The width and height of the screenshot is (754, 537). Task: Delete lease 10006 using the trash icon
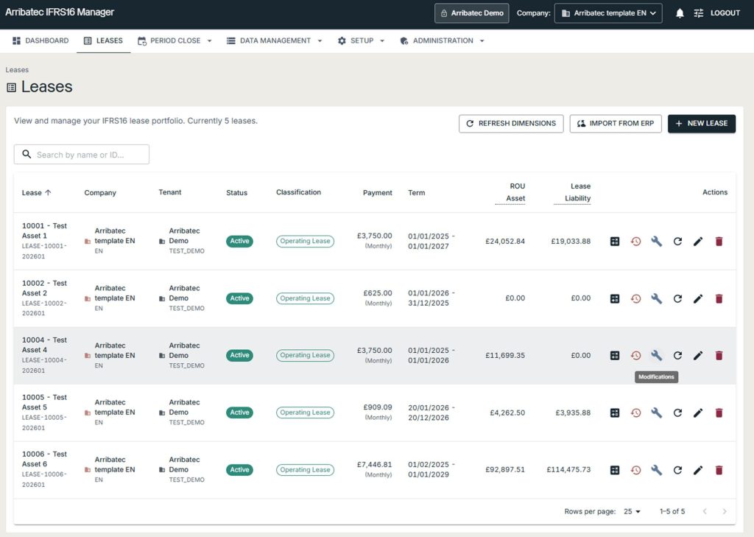tap(719, 470)
